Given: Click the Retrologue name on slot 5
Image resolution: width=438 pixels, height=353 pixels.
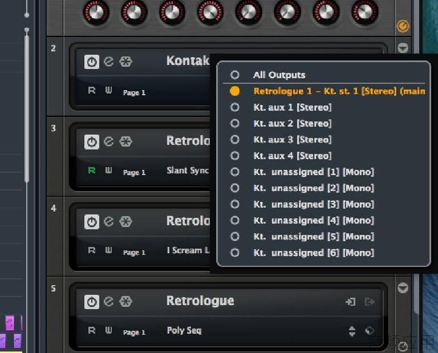Looking at the screenshot, I should click(x=200, y=301).
